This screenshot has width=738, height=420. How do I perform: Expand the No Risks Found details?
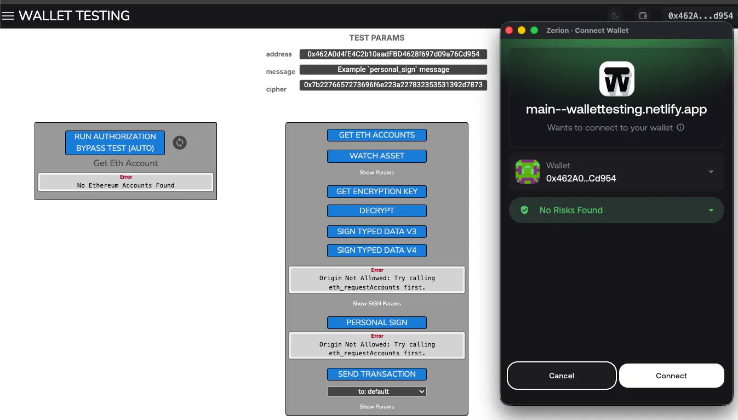(711, 210)
